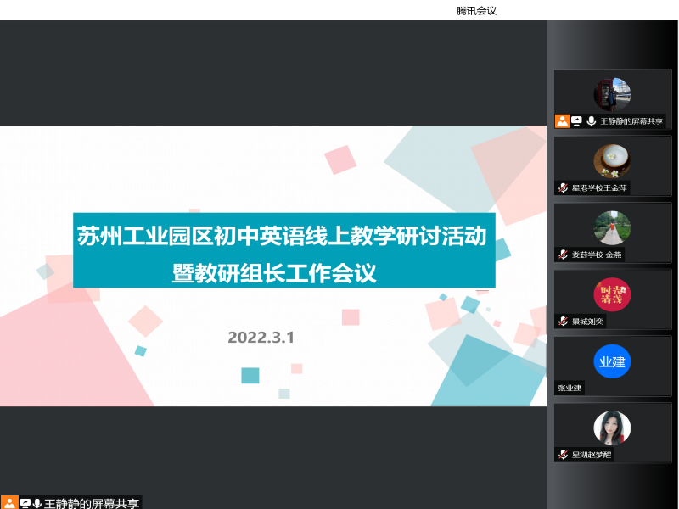Select 星湖赵梦醒's portrait avatar
The image size is (679, 509).
[x=612, y=428]
